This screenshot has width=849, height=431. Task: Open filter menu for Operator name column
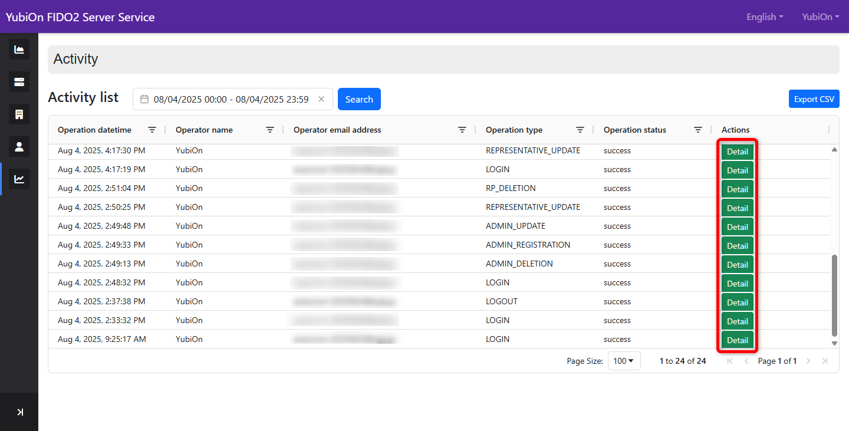tap(270, 130)
